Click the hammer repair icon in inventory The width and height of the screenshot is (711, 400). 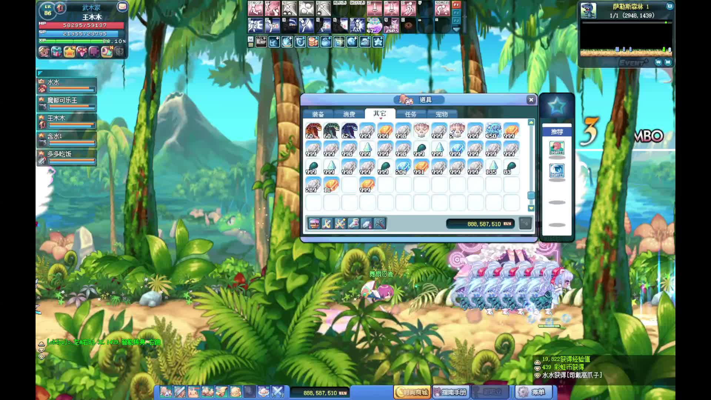click(x=380, y=223)
